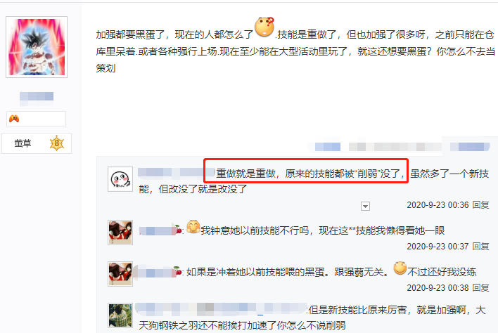Viewport: 498px width, 333px height.
Task: Click 回复 next to 2020-9-23 00:36
Action: pyautogui.click(x=480, y=205)
